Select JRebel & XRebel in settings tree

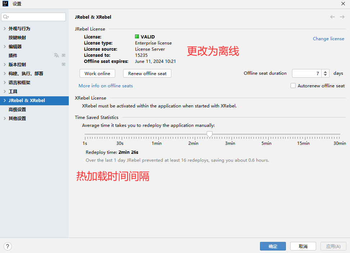coord(34,100)
